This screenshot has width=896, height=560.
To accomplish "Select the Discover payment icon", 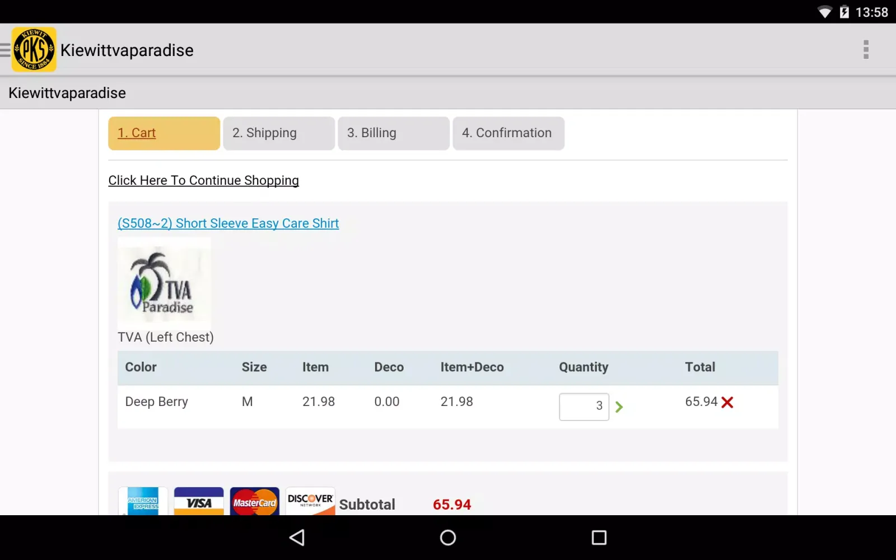I will [310, 502].
